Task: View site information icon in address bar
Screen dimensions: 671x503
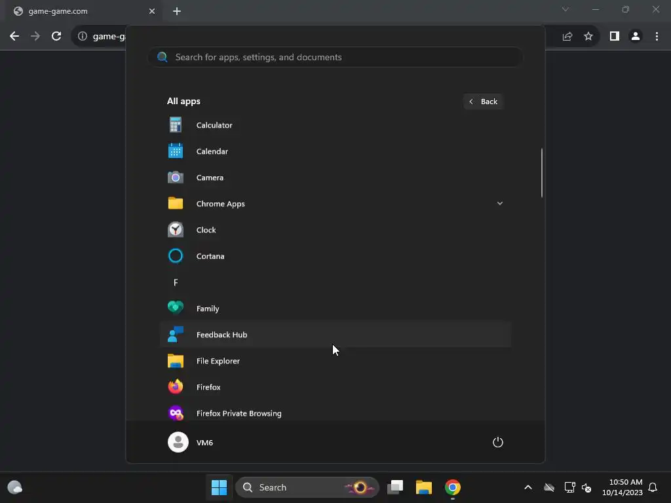Action: pos(82,36)
